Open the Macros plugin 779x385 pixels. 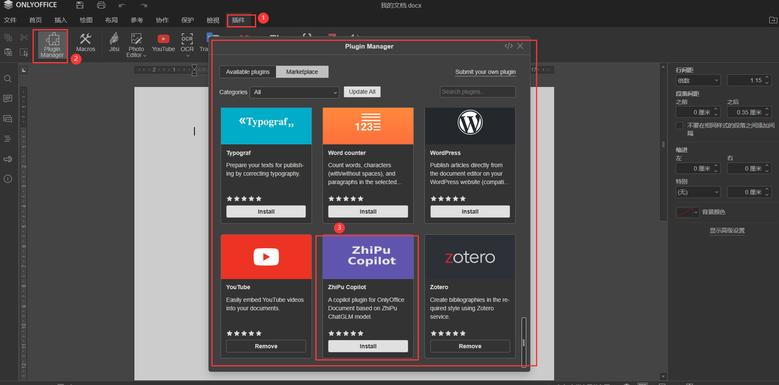click(x=85, y=43)
